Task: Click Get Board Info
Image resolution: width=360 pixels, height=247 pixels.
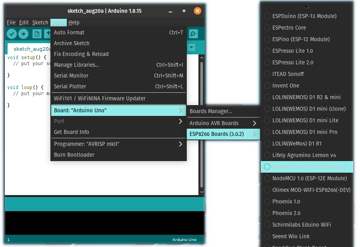Action: pos(118,132)
